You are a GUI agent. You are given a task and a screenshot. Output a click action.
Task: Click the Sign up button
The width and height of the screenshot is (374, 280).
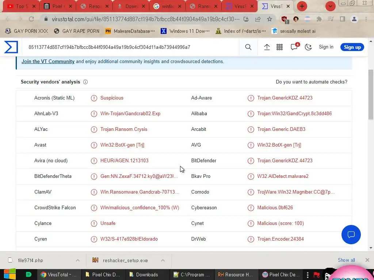[x=352, y=47]
